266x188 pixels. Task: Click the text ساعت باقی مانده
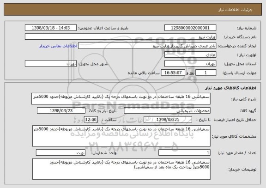point(144,73)
